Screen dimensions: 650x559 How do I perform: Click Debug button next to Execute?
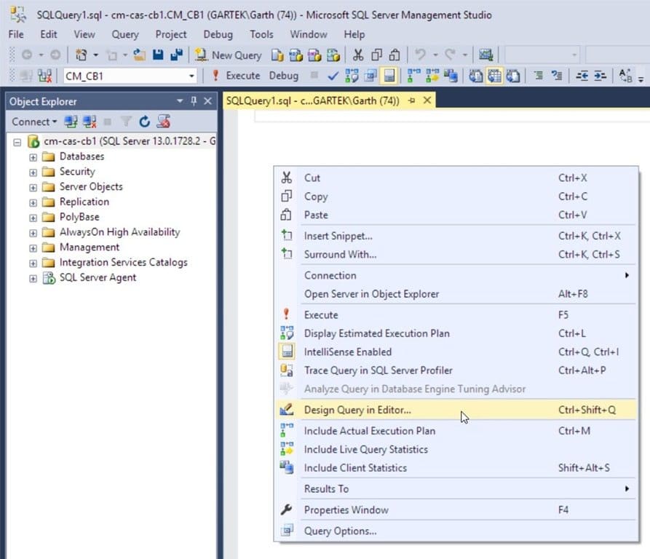point(284,76)
